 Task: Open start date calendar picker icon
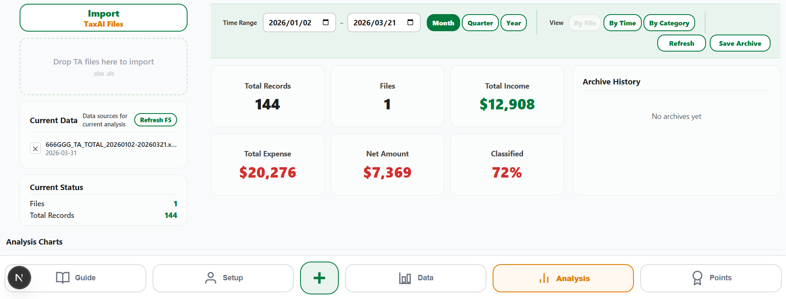pyautogui.click(x=326, y=22)
